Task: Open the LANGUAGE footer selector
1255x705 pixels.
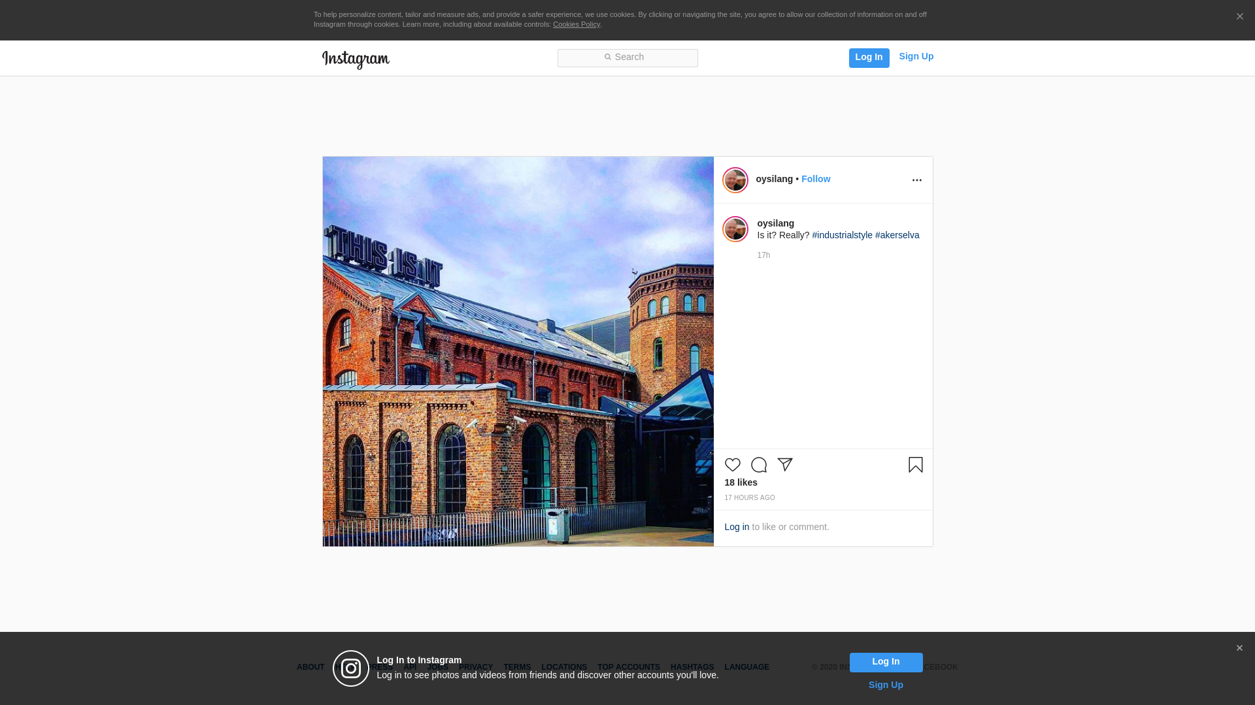Action: (746, 667)
